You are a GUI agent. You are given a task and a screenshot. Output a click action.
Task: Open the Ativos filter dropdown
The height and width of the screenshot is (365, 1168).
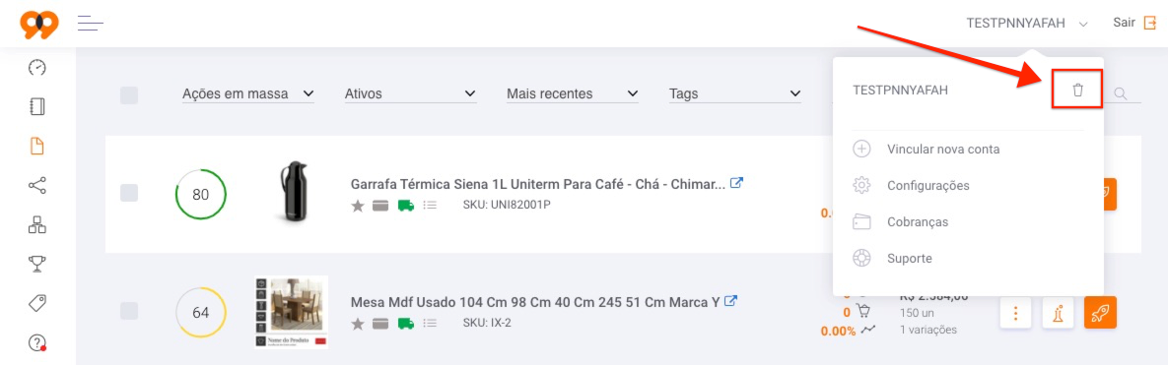coord(410,94)
